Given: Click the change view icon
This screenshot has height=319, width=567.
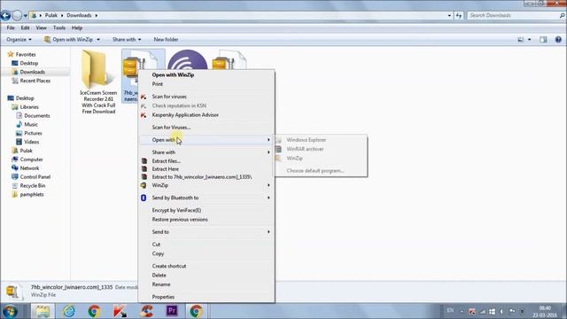Looking at the screenshot, I should point(521,39).
